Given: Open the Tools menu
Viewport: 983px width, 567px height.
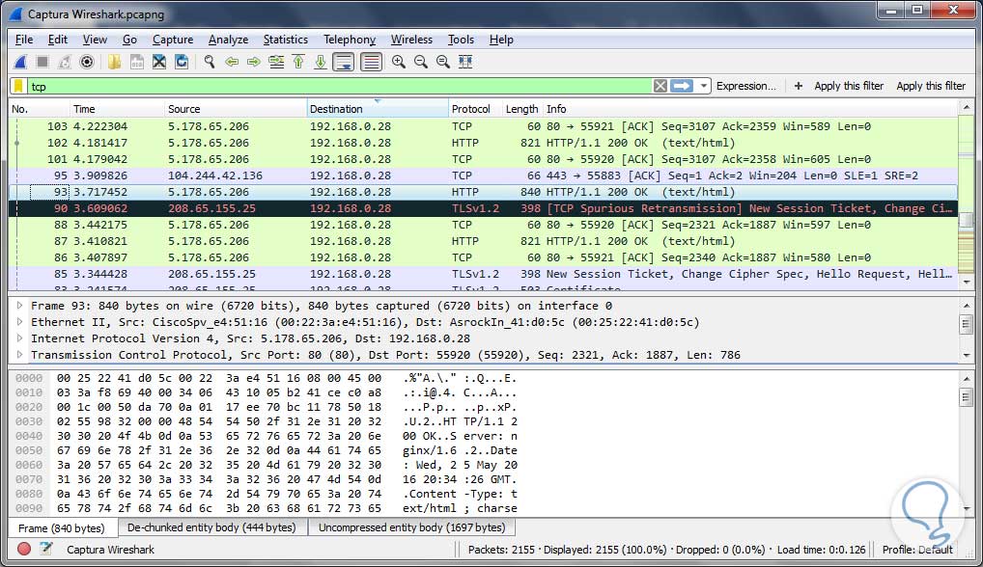Looking at the screenshot, I should click(461, 40).
